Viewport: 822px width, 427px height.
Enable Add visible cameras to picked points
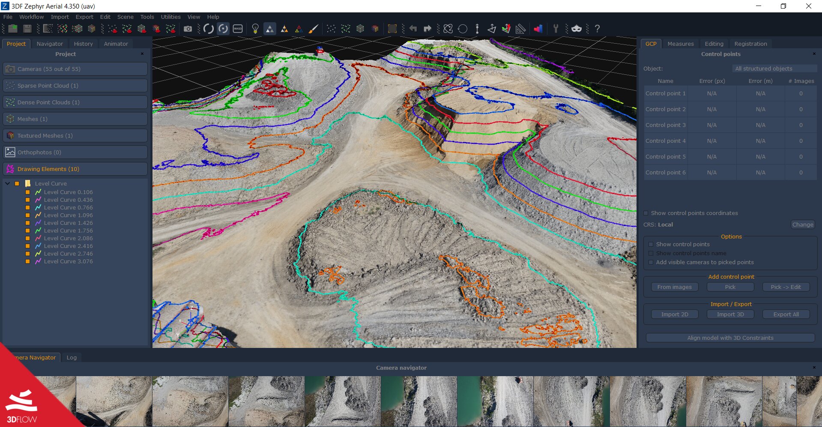point(651,262)
